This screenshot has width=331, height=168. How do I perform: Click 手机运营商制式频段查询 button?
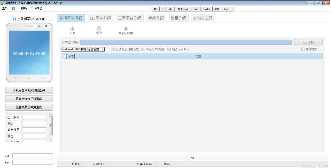[x=29, y=90]
